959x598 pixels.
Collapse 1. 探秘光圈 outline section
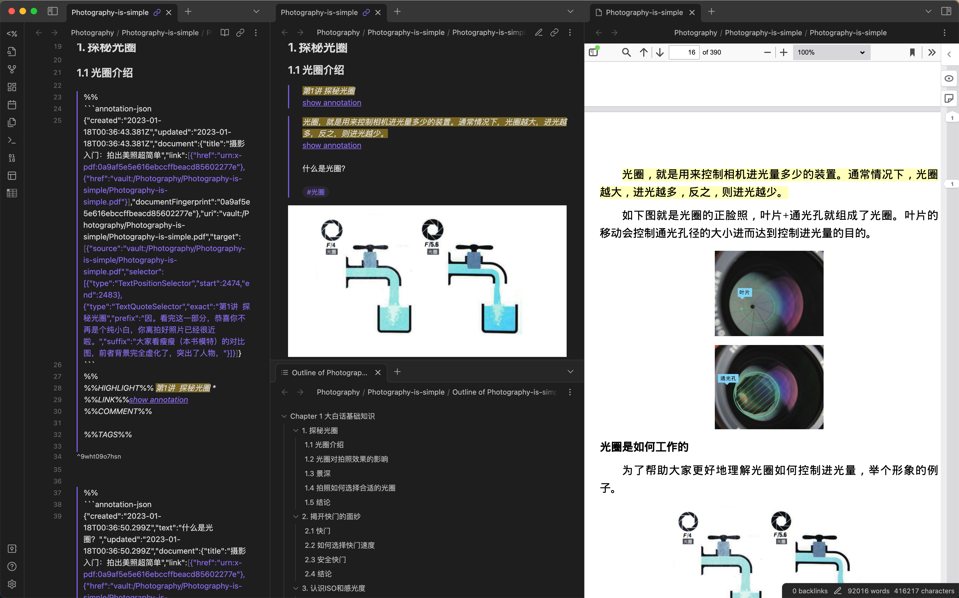[x=295, y=430]
